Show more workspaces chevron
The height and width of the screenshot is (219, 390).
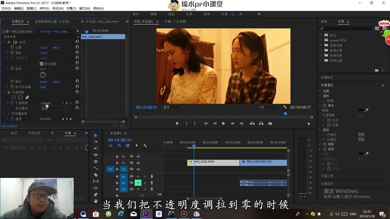[x=259, y=14]
